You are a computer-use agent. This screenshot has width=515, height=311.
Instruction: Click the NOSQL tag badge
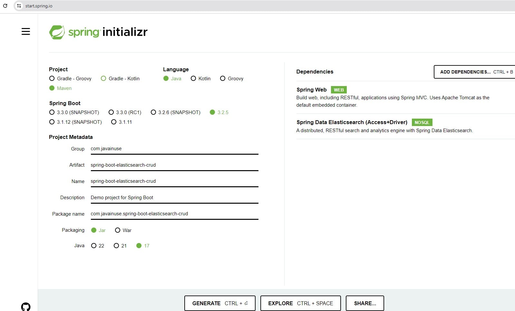point(422,122)
